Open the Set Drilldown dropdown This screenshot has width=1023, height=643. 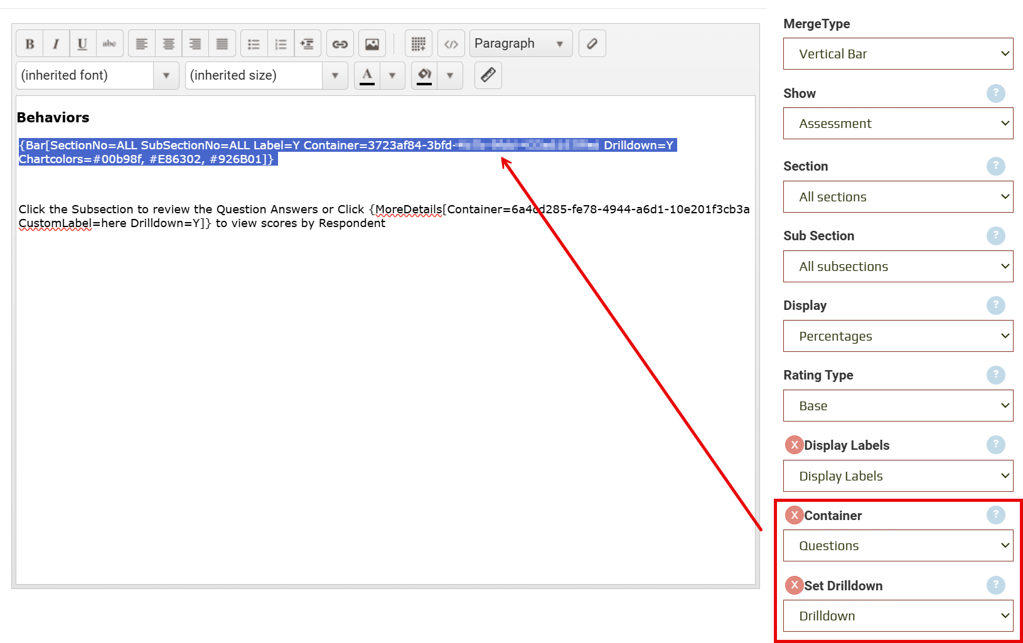[897, 616]
